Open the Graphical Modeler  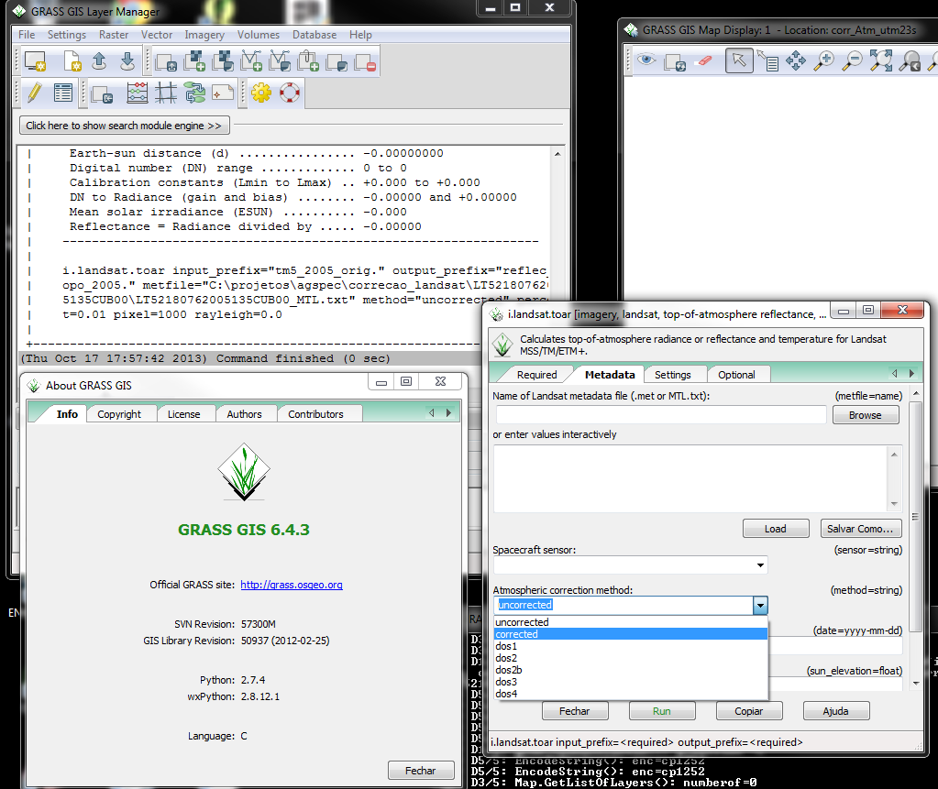[194, 93]
